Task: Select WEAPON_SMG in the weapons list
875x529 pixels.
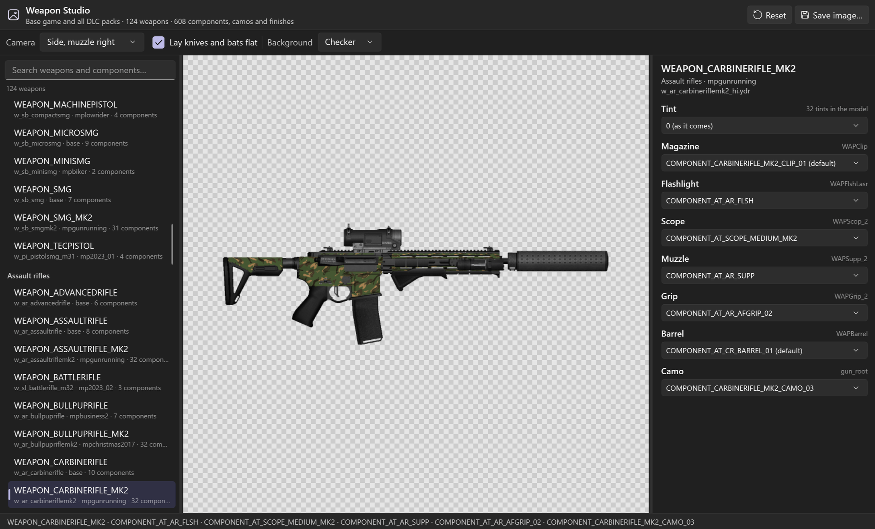Action: (x=92, y=194)
